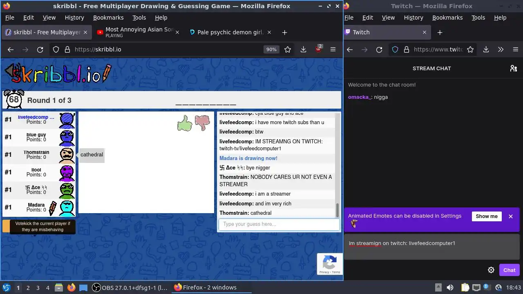Click the skribbl.io logo
This screenshot has width=523, height=294.
(57, 74)
